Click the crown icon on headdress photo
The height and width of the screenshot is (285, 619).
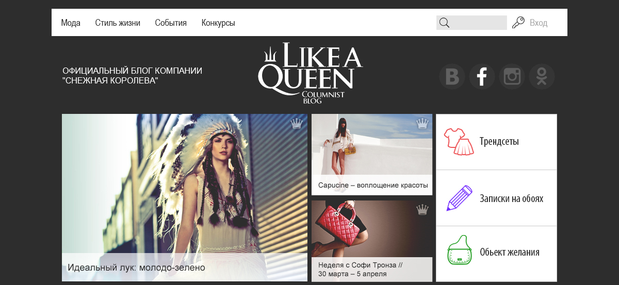coord(296,123)
